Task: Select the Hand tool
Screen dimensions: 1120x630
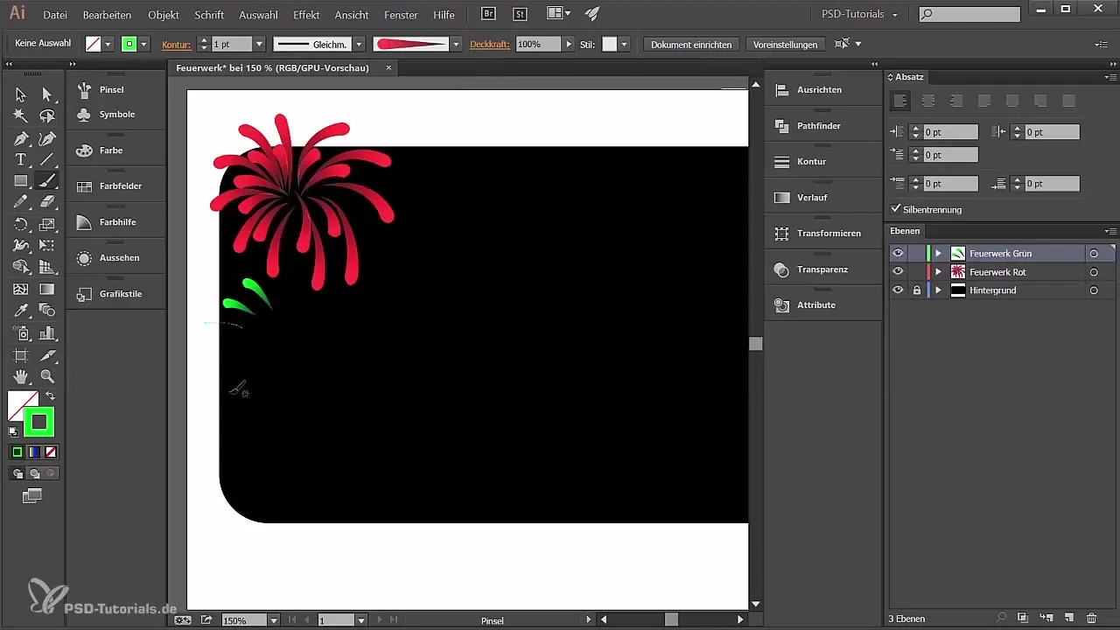Action: click(x=21, y=377)
